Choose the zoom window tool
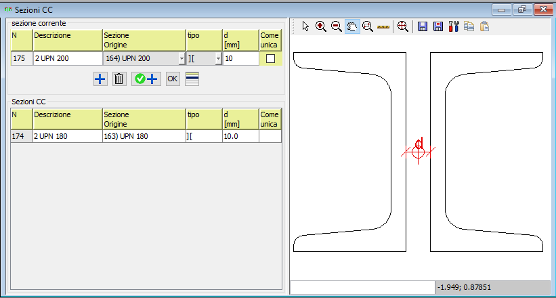This screenshot has height=298, width=556. (x=368, y=26)
